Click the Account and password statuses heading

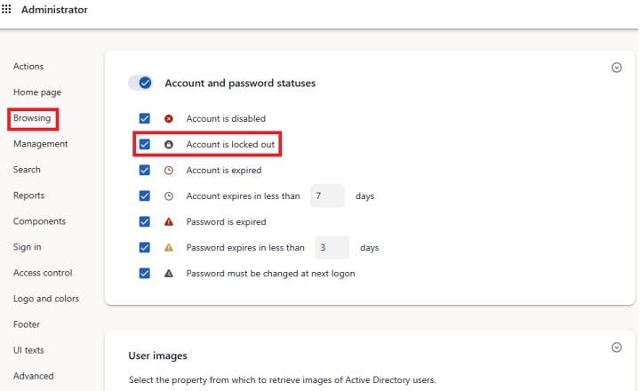(x=240, y=84)
